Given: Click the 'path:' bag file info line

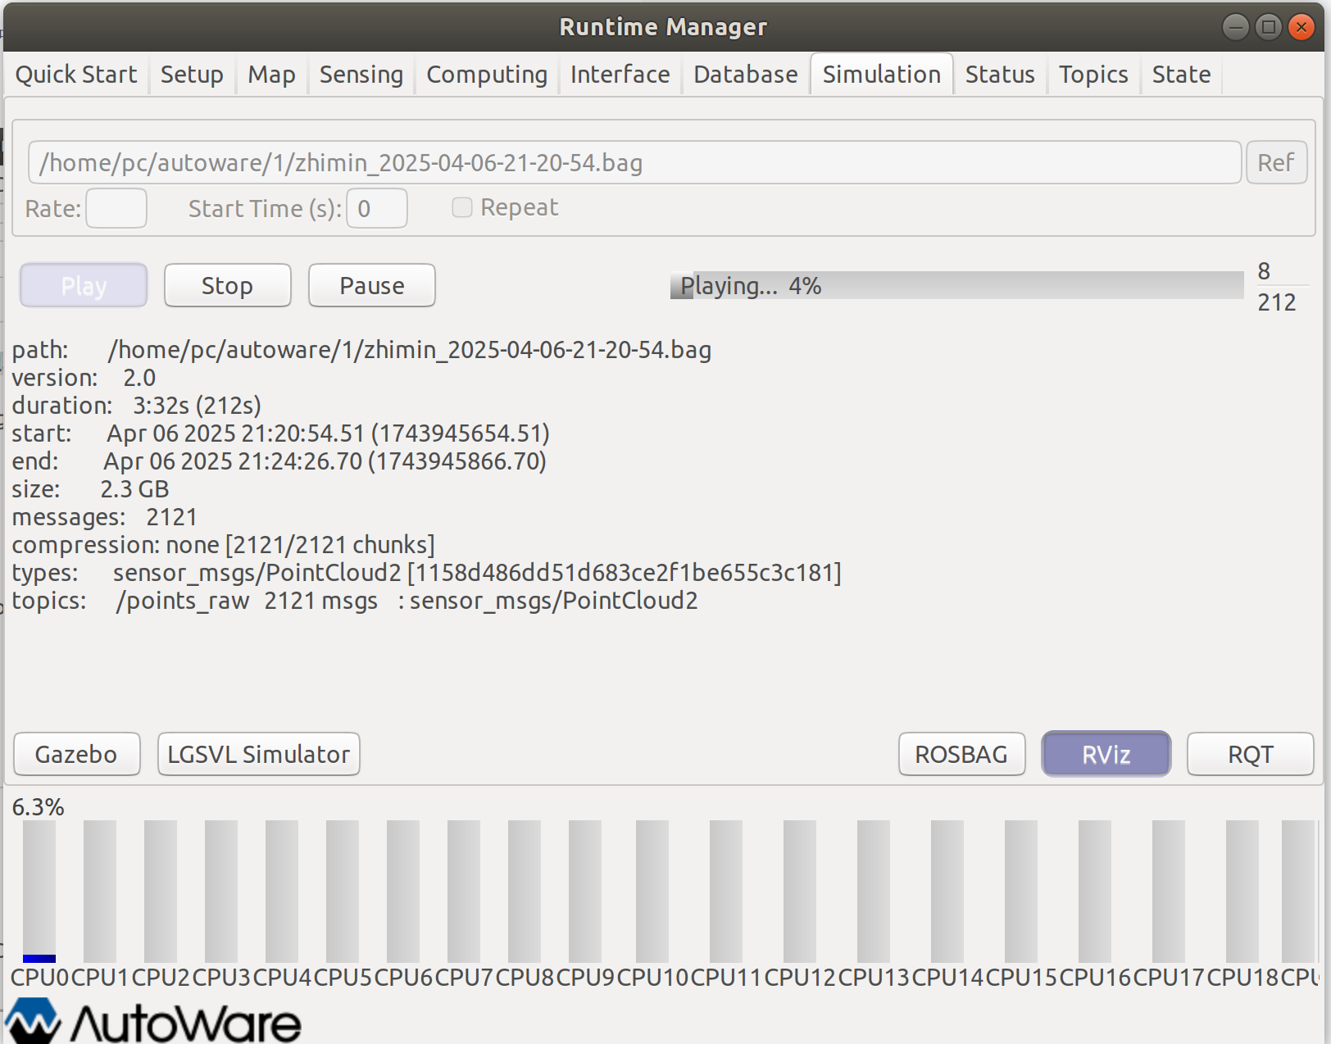Looking at the screenshot, I should [x=361, y=350].
